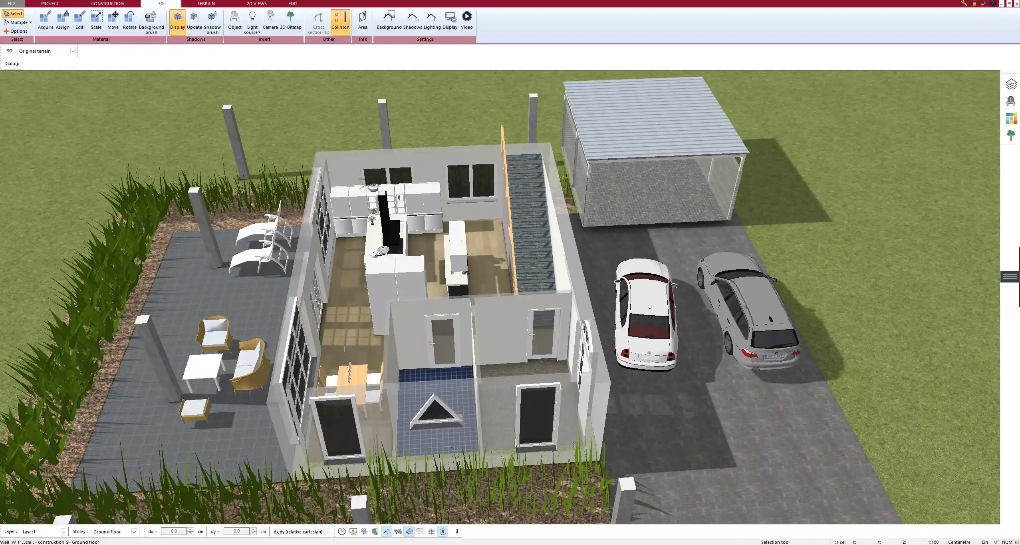
Task: Toggle the North arrow indicator in the status bar
Action: (443, 531)
